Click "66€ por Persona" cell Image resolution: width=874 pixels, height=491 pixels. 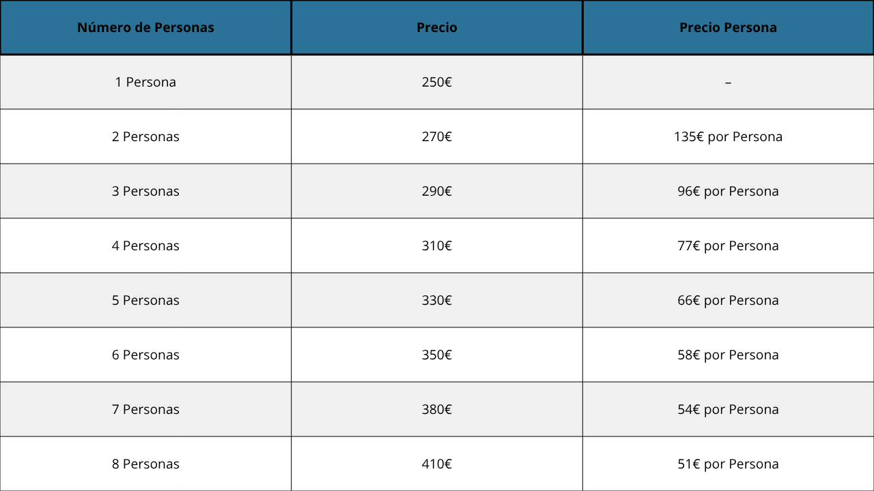(x=728, y=301)
